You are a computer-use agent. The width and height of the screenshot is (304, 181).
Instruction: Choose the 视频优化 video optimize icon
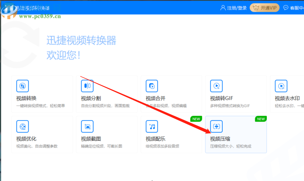(x=22, y=126)
